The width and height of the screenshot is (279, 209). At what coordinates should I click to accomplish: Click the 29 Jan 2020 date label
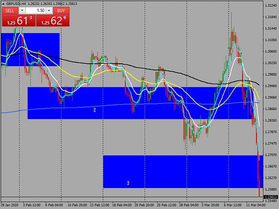point(10,205)
